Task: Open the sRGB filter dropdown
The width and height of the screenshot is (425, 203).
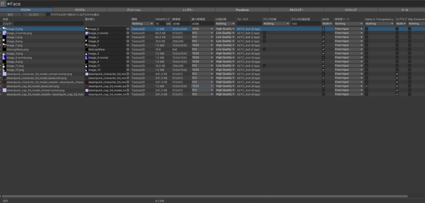Action: (x=327, y=24)
